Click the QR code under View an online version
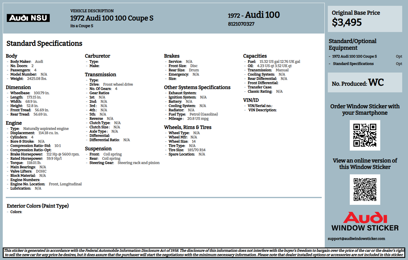 (365, 189)
